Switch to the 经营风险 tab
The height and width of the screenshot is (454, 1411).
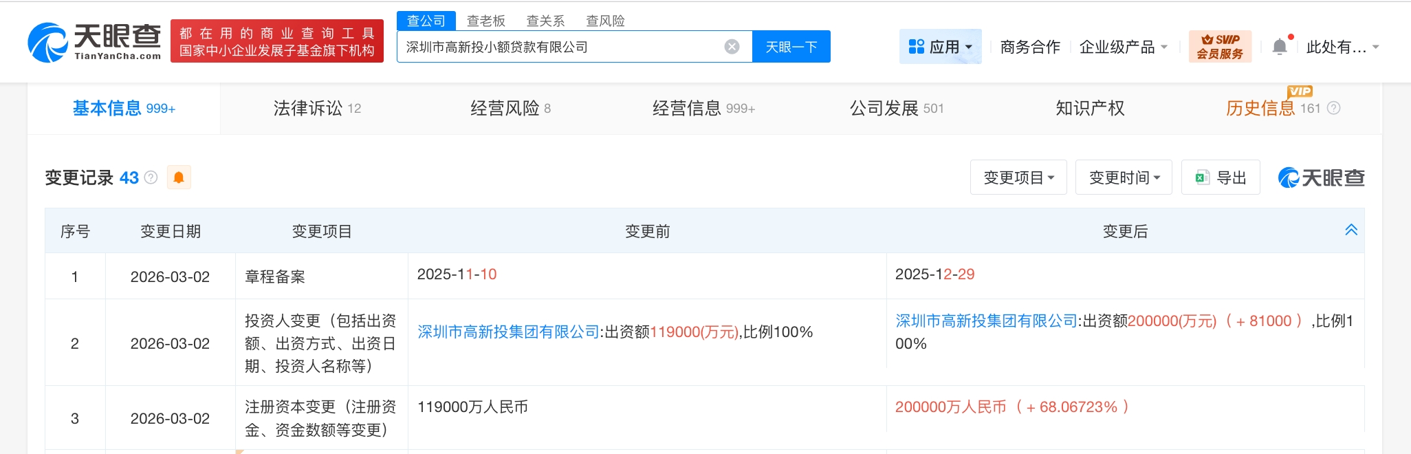tap(510, 108)
